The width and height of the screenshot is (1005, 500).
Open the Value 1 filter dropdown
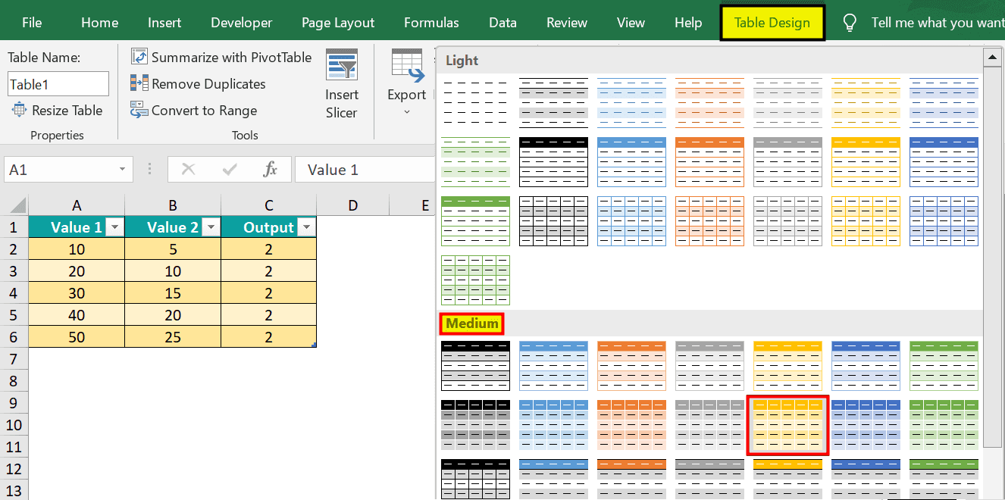(114, 227)
